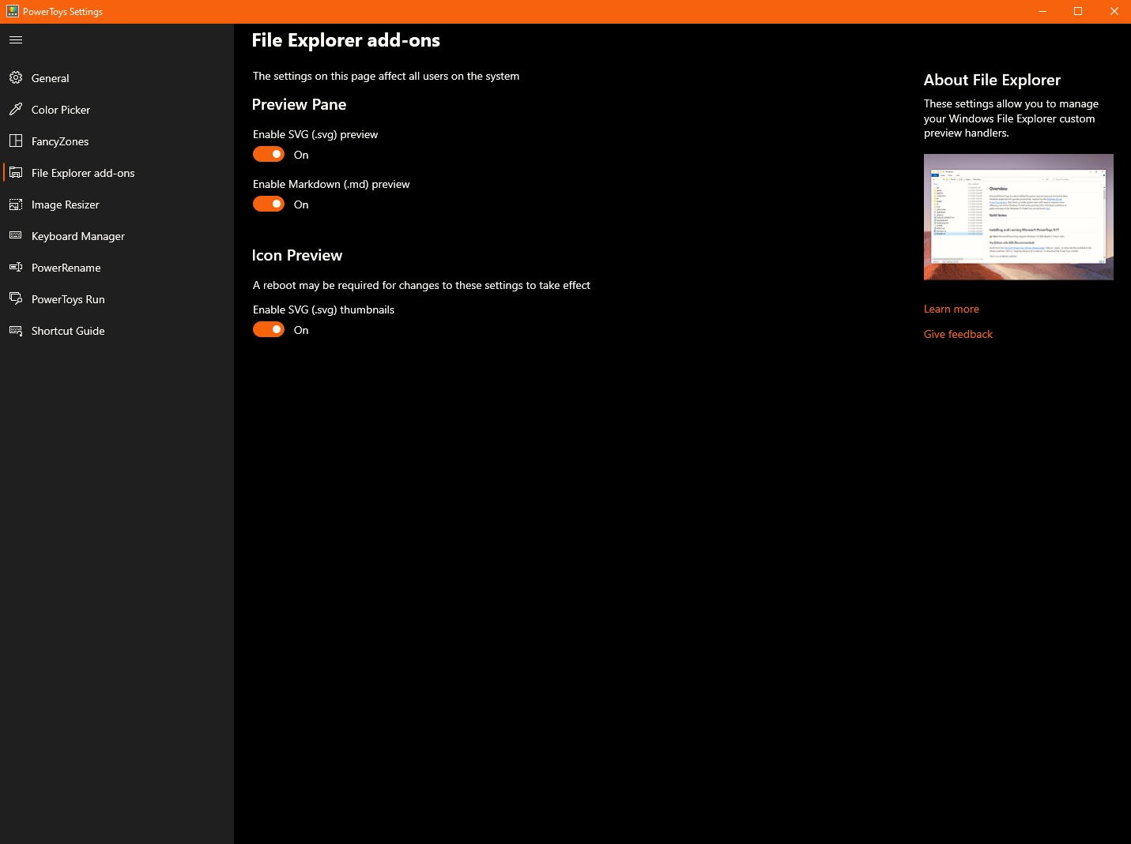Click the Give feedback link
1131x844 pixels.
point(958,334)
